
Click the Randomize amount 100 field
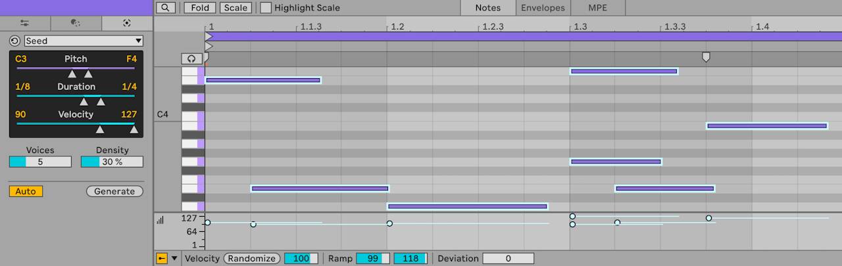click(x=301, y=259)
